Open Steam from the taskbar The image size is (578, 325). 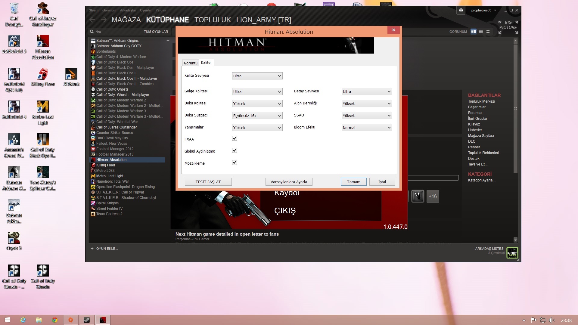(87, 320)
